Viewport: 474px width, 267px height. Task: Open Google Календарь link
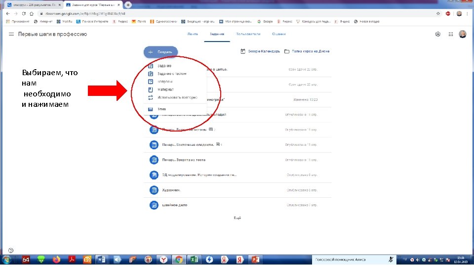(x=260, y=51)
